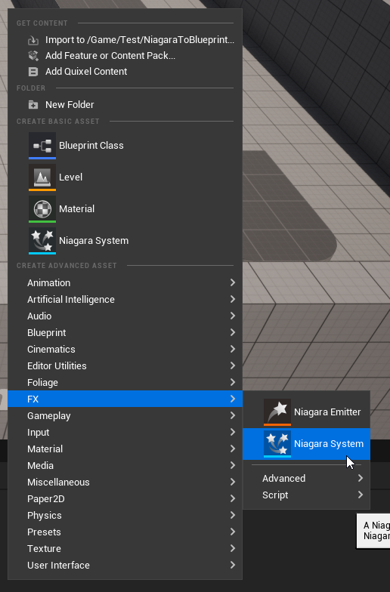390x592 pixels.
Task: Open the Texture submenu
Action: click(125, 548)
